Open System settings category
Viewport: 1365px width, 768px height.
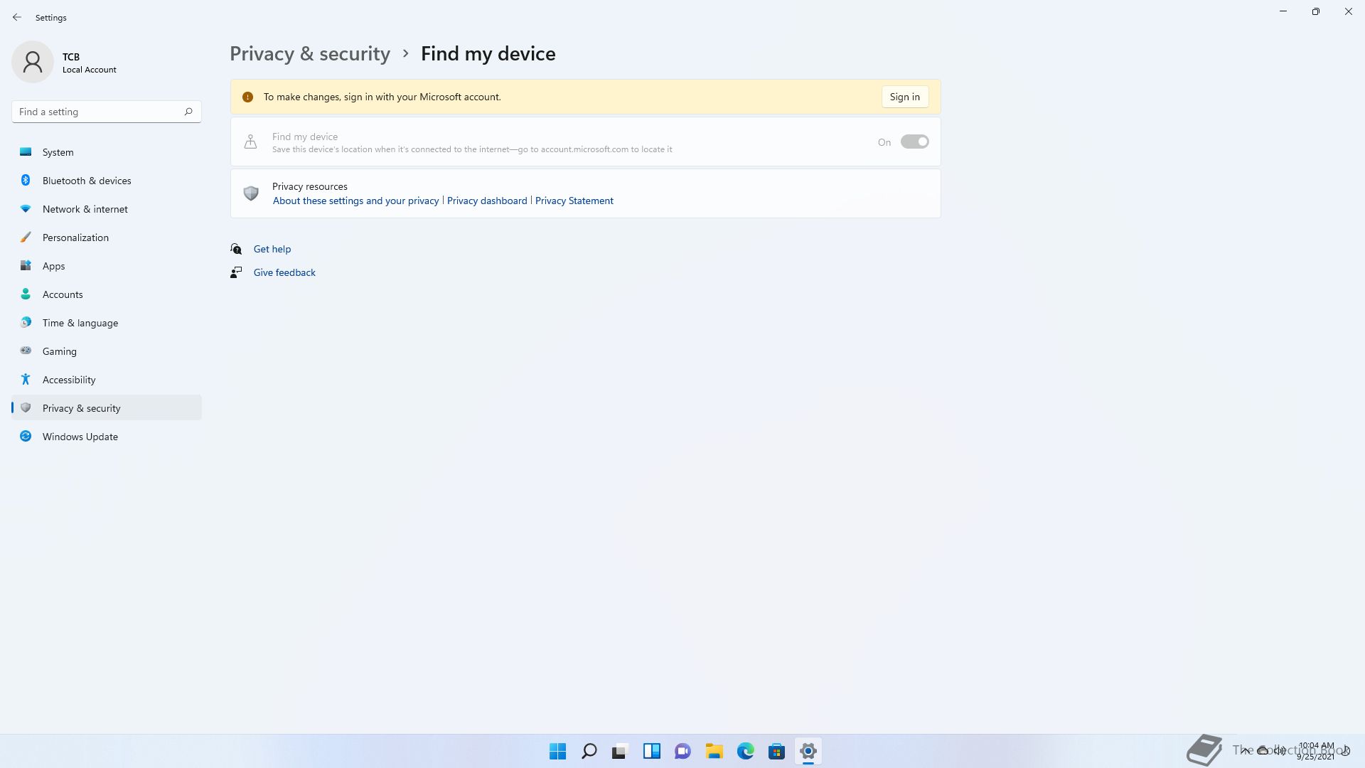(107, 152)
